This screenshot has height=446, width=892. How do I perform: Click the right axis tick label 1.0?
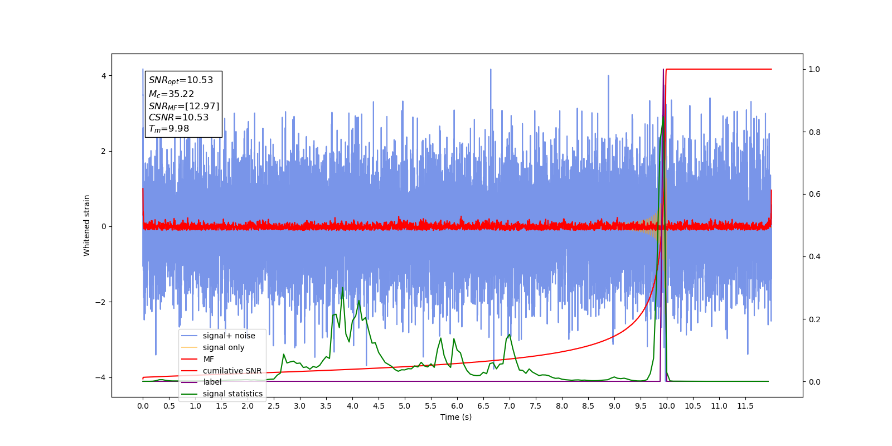point(815,69)
